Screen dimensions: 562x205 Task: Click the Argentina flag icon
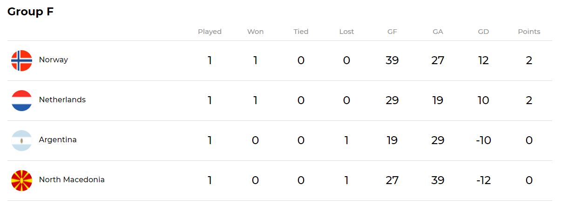[21, 140]
